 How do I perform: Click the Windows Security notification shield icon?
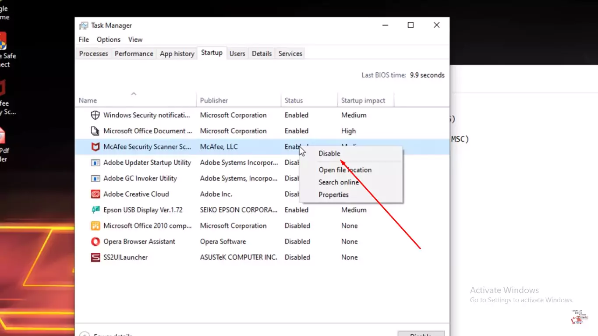95,115
